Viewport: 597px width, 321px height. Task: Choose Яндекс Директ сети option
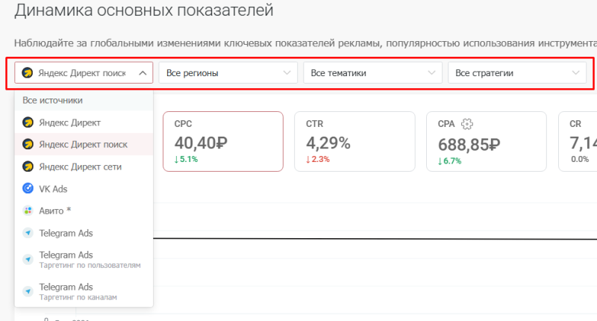click(84, 166)
